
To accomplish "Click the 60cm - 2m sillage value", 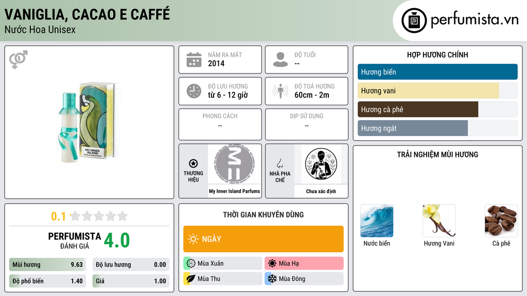I will point(311,95).
